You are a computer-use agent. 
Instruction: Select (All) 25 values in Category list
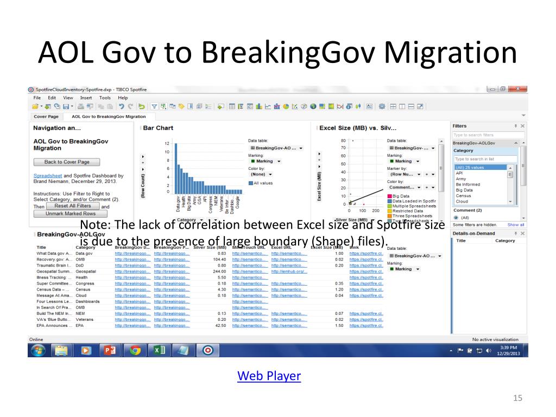481,167
